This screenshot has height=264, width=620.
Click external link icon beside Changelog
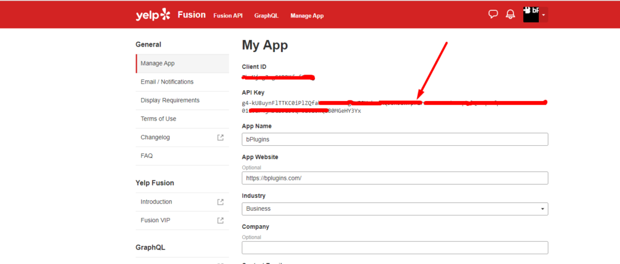[220, 137]
